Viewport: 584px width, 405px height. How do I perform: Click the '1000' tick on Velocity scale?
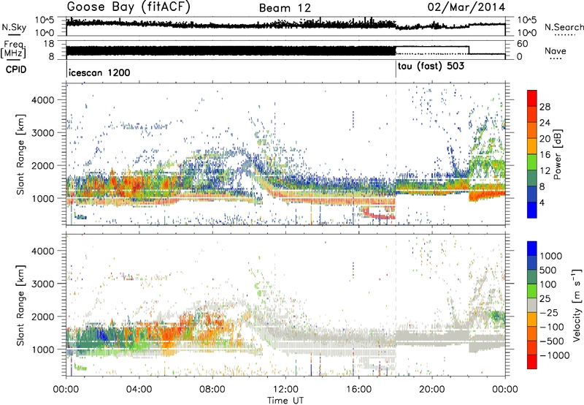tap(550, 256)
